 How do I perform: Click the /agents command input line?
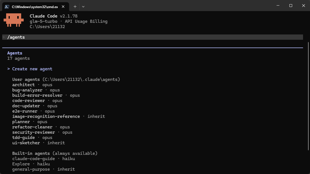[153, 37]
